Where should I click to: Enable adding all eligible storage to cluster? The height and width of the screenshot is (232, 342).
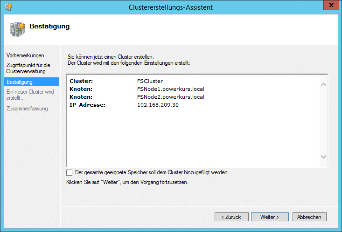[70, 172]
